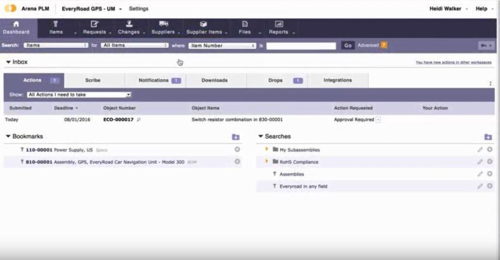
Task: Open the Items menu arrow
Action: [75, 33]
